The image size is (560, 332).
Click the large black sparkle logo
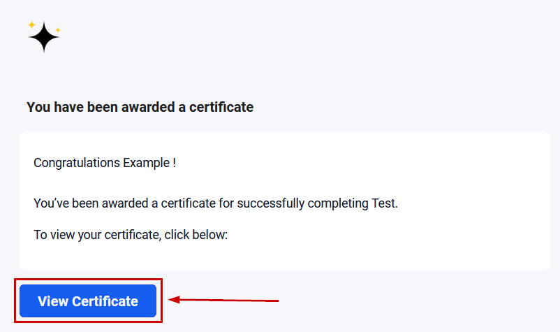43,37
